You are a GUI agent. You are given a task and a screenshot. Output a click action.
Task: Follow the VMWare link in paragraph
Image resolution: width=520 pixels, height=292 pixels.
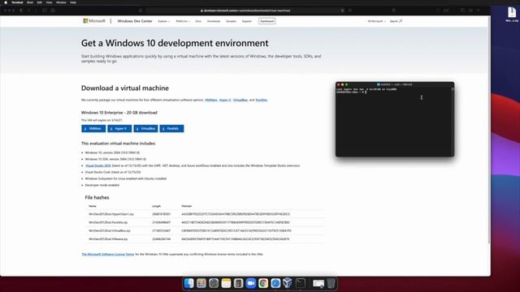211,100
